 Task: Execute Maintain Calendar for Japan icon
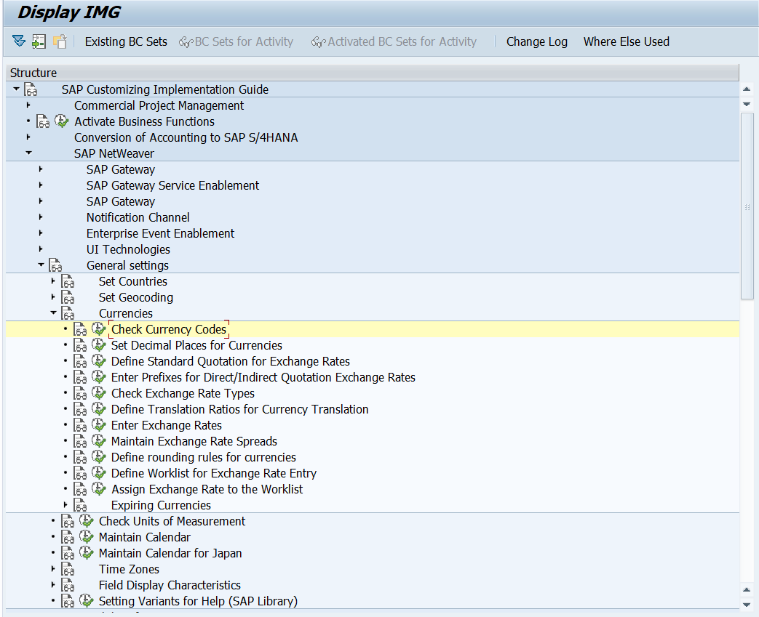click(86, 552)
